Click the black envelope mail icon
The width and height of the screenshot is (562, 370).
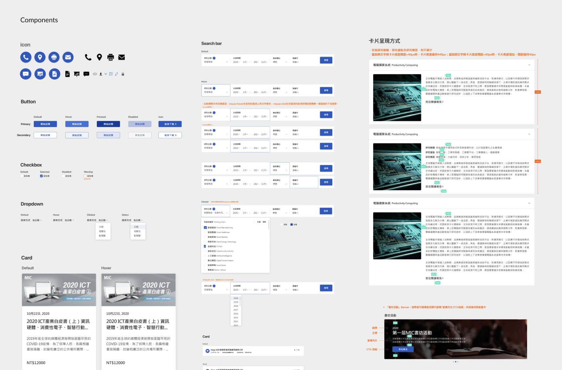pos(121,57)
